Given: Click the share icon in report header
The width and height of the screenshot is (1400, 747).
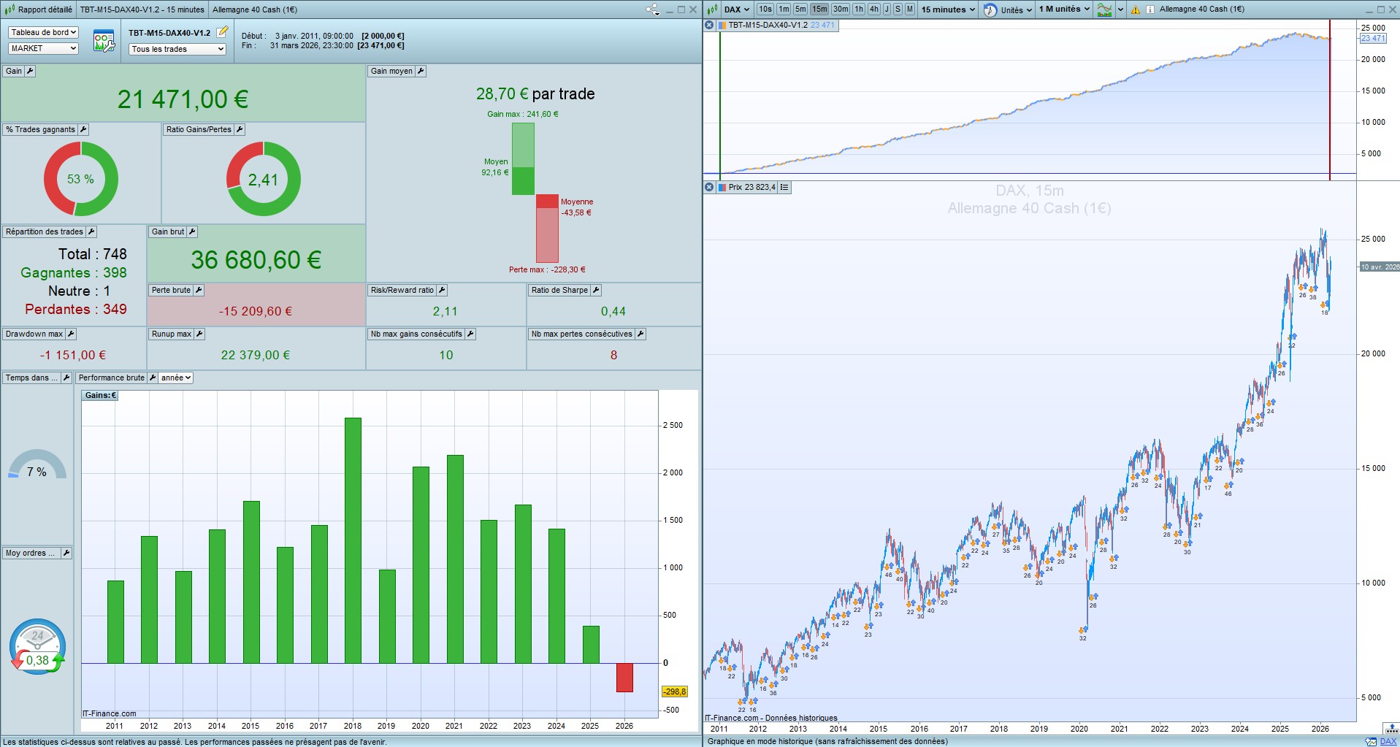Looking at the screenshot, I should 651,9.
